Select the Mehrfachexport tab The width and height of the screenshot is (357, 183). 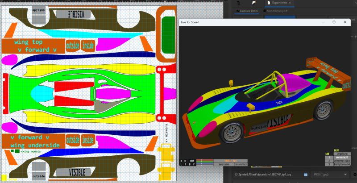coord(275,11)
